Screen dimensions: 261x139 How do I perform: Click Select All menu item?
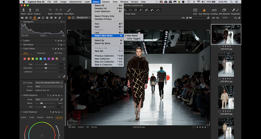point(107,6)
